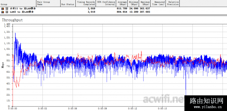Click the 0:00:06 time axis label
This screenshot has width=227, height=111.
pos(73,108)
